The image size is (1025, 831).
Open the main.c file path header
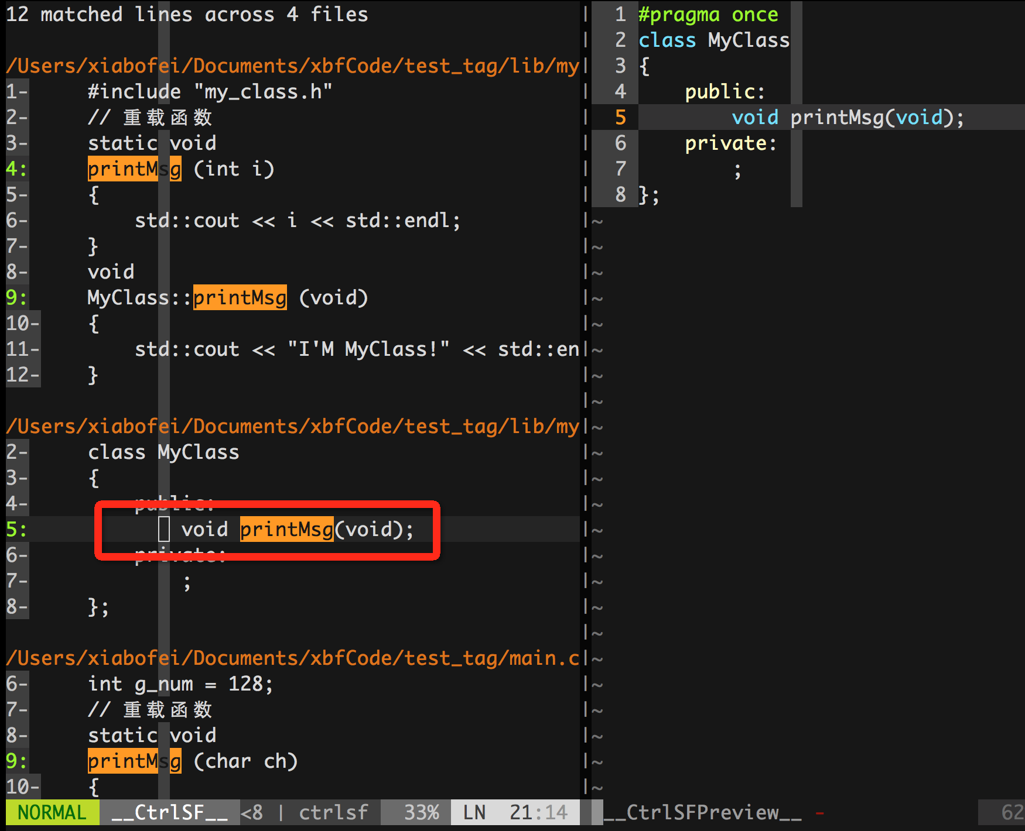pos(293,658)
